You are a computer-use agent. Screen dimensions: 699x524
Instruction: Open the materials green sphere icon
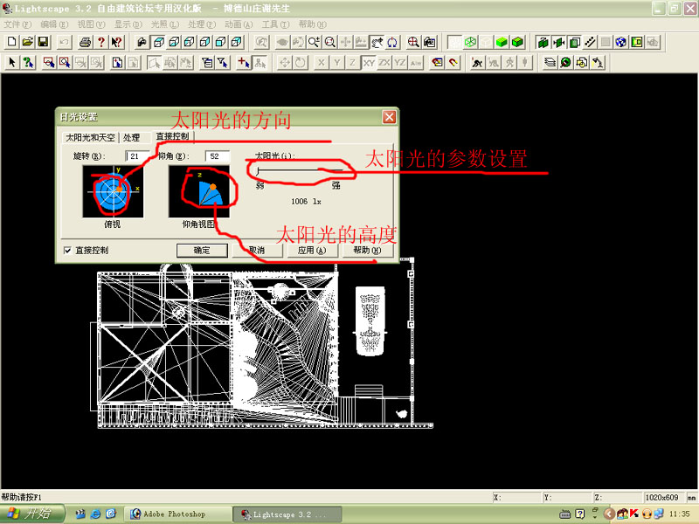pos(565,63)
